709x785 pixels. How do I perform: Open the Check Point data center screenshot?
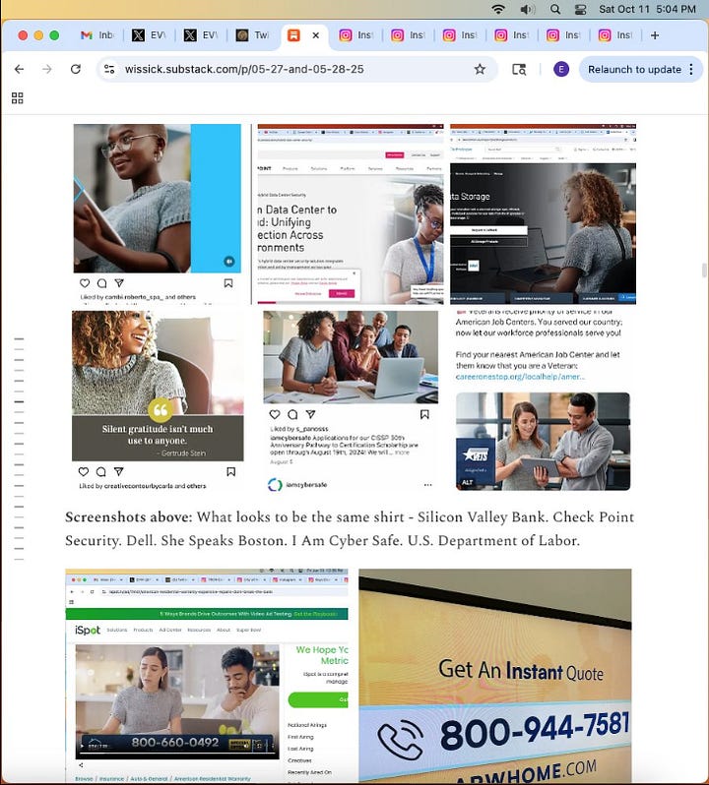tap(351, 213)
